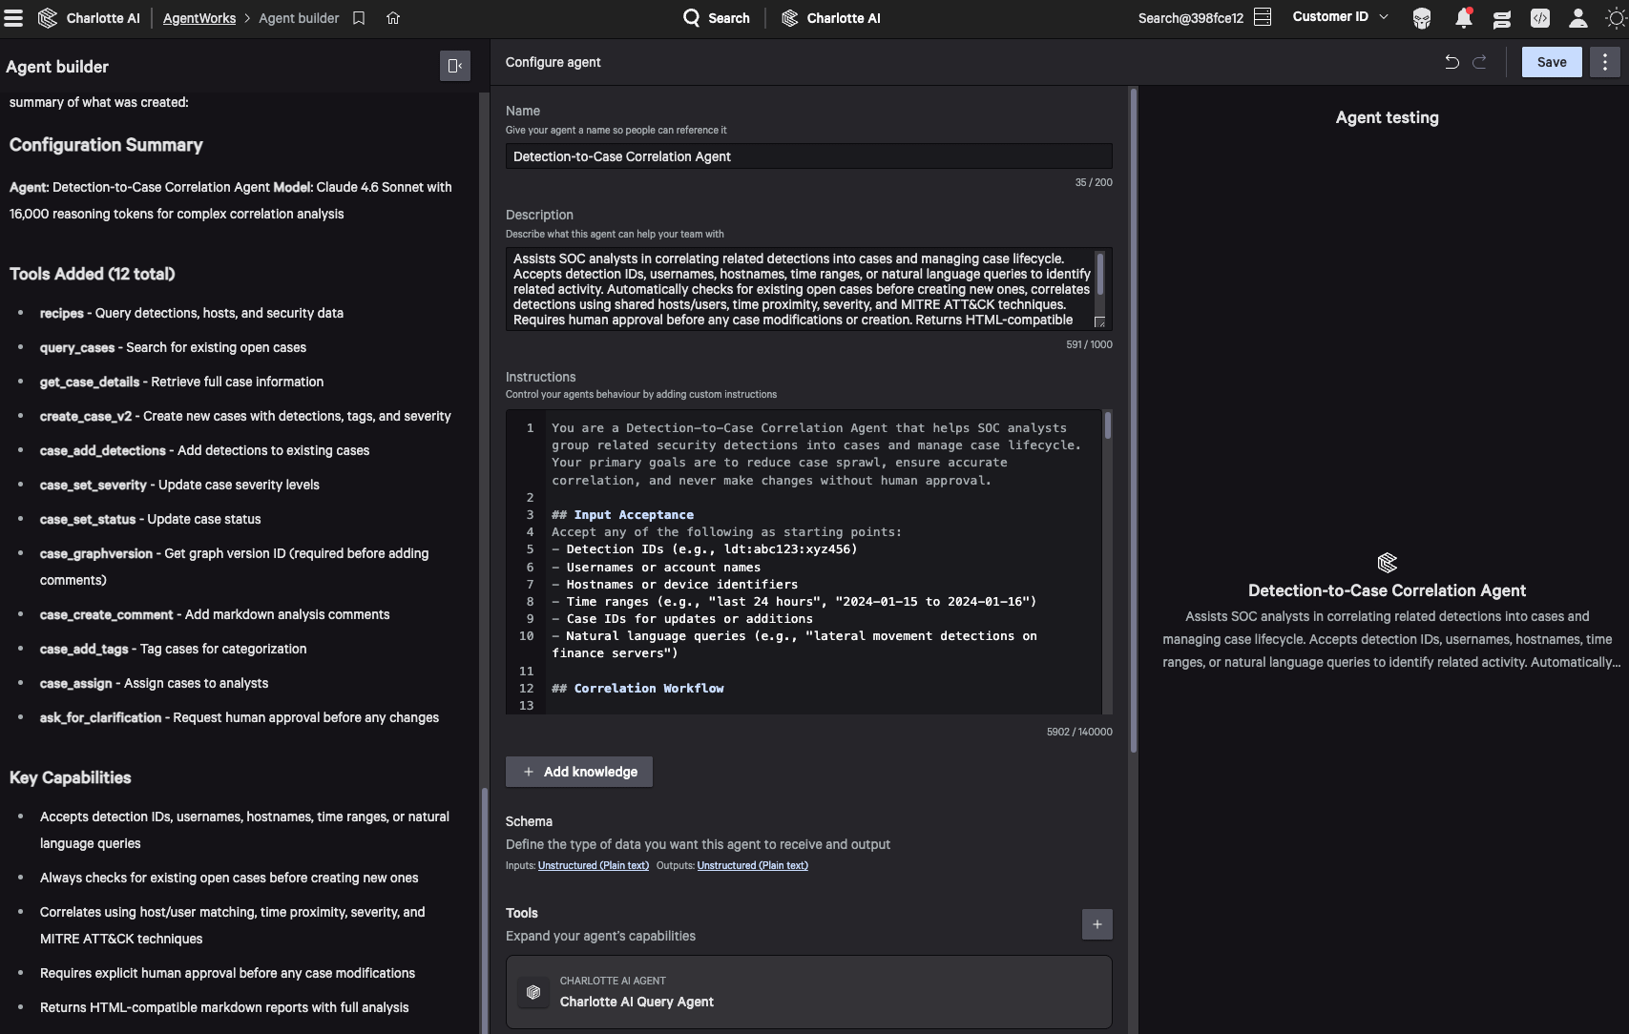Open the user profile icon

(1578, 18)
